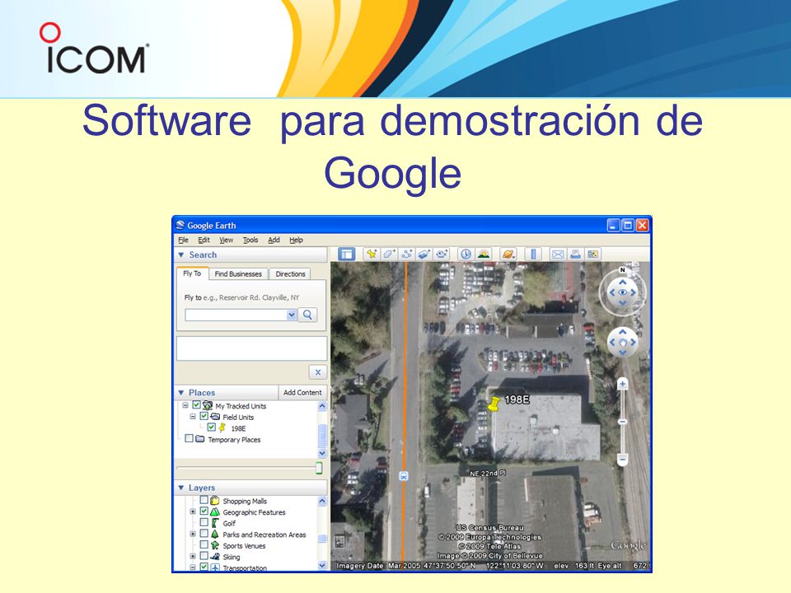Uncheck the Field Units checkbox
This screenshot has height=593, width=791.
(x=204, y=416)
